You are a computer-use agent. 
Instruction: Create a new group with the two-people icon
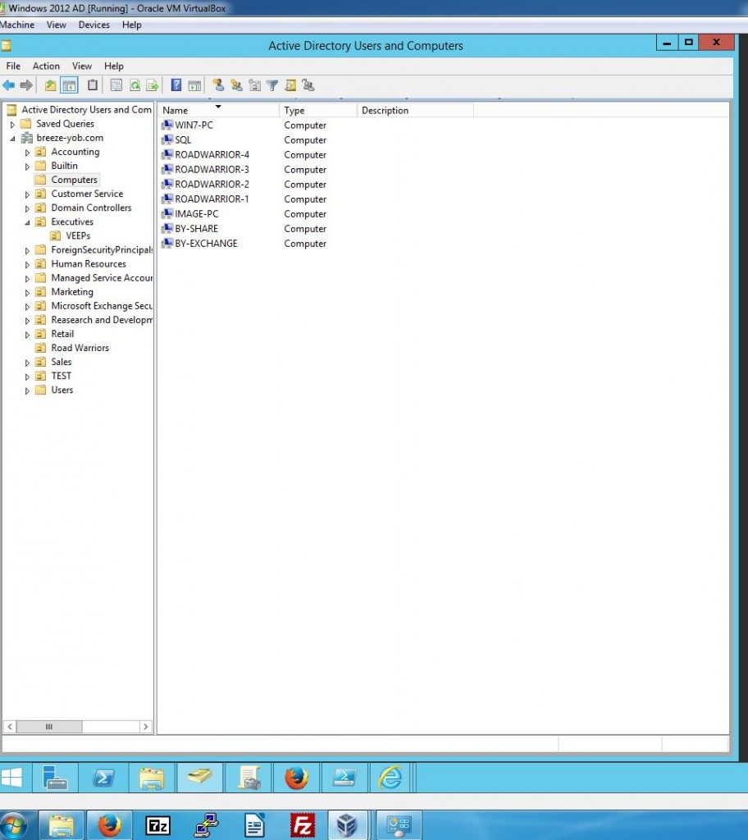tap(236, 85)
